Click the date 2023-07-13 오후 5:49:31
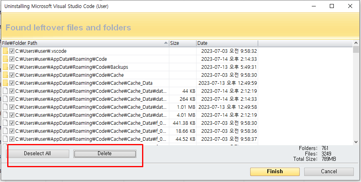The image size is (361, 182). (229, 67)
